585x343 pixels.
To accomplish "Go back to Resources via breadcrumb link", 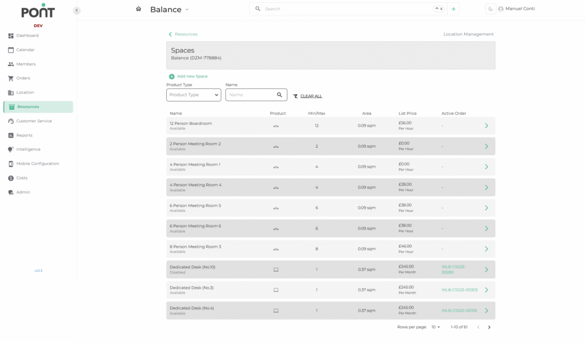I will click(186, 34).
